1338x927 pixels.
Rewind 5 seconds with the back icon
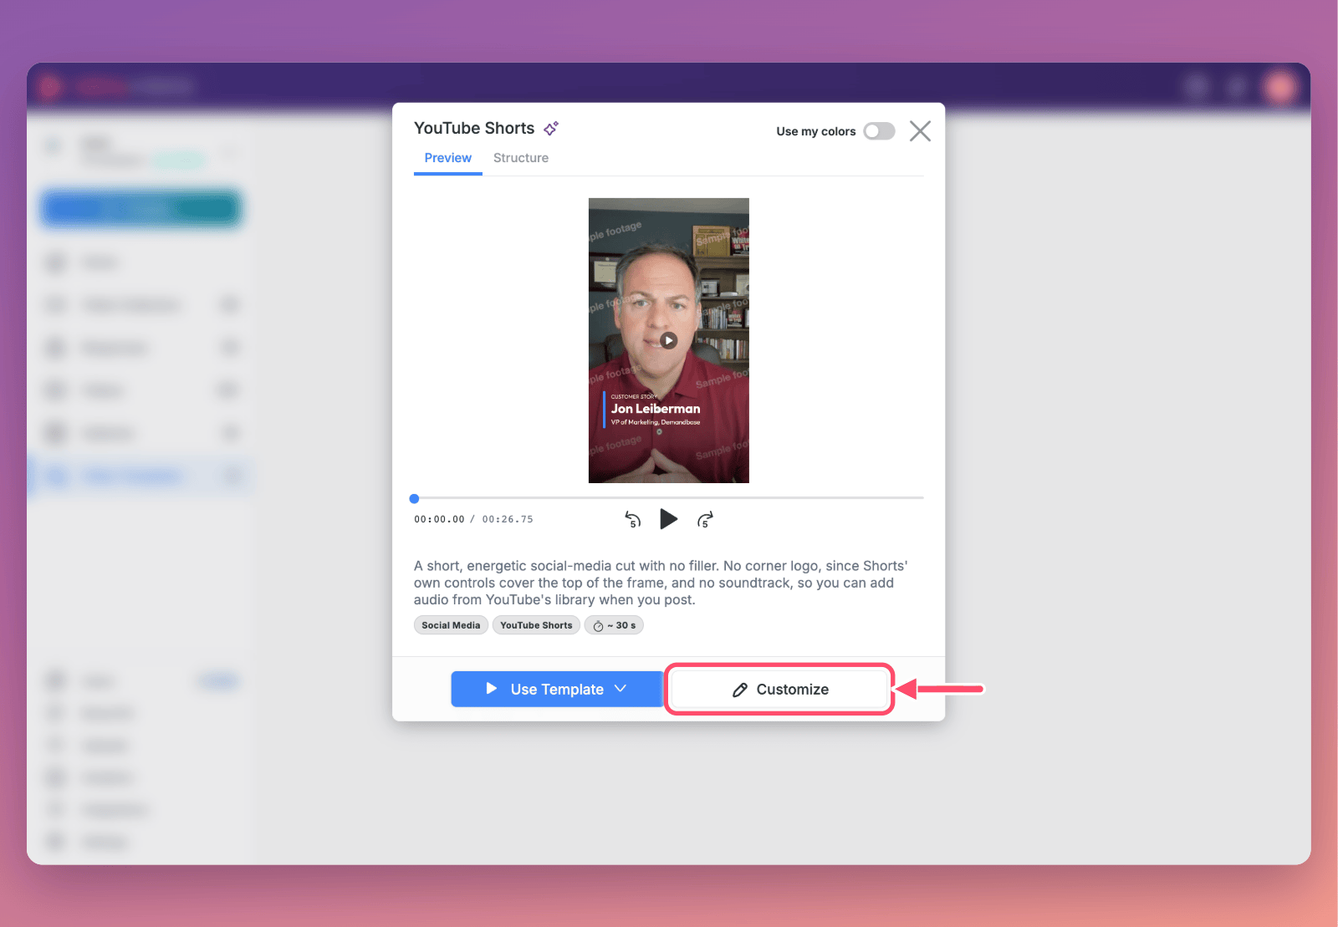click(633, 520)
